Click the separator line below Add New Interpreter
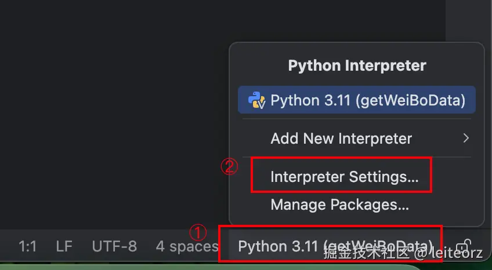 point(356,156)
